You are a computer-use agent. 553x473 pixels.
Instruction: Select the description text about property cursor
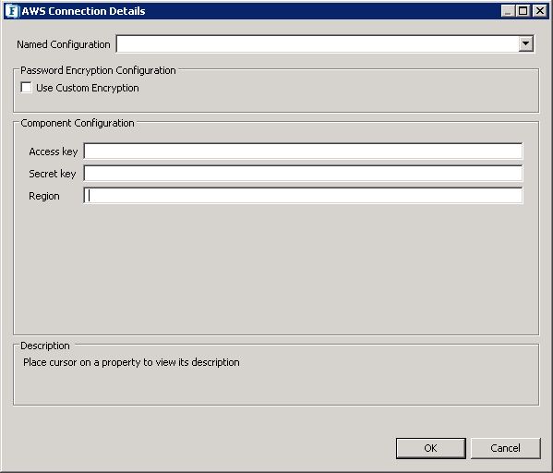click(x=131, y=362)
